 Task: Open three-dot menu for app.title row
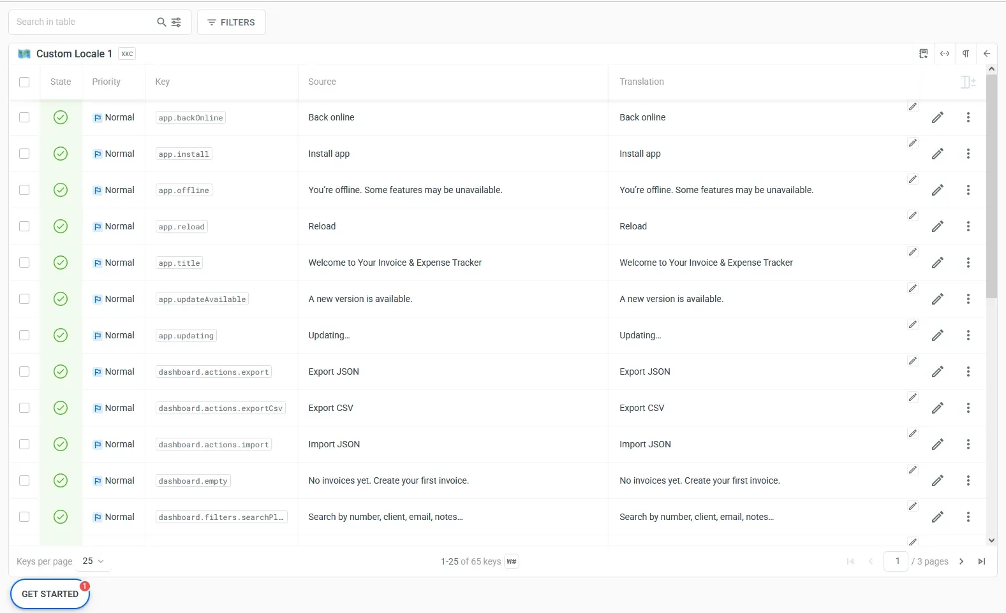968,263
